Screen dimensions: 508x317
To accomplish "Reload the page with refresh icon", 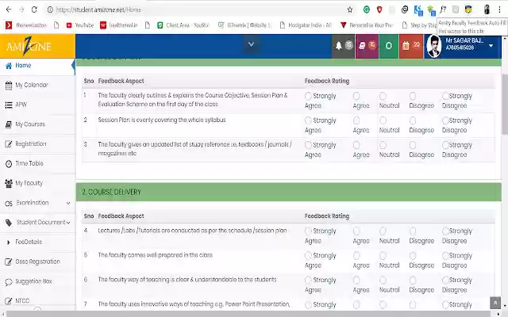I will click(34, 10).
